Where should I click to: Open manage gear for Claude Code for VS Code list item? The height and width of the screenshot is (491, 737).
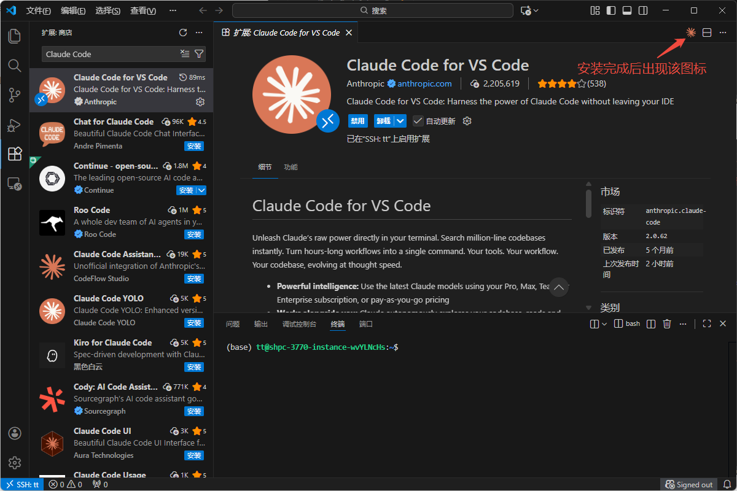click(200, 102)
